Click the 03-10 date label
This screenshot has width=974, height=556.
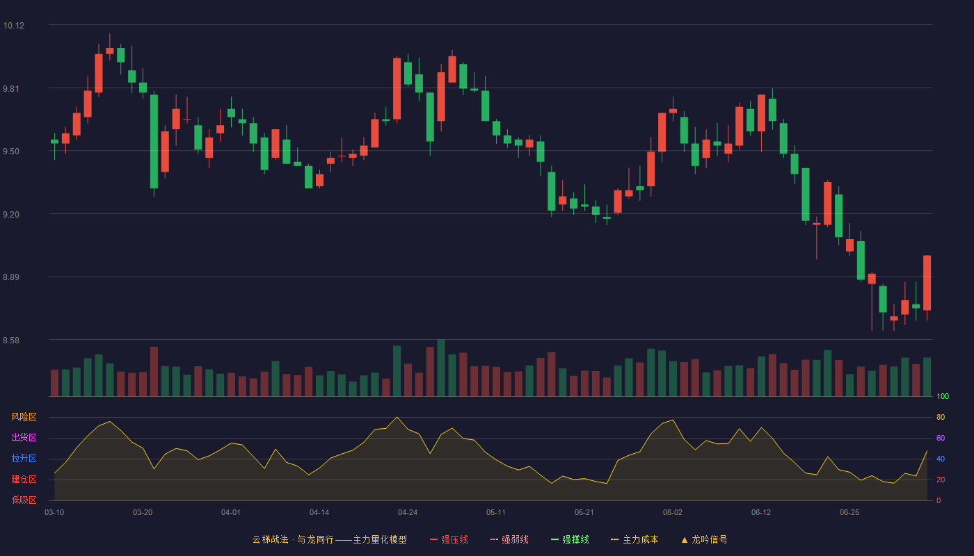(54, 512)
